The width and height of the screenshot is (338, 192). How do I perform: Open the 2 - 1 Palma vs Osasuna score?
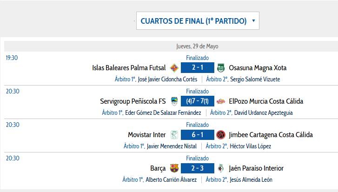(198, 68)
